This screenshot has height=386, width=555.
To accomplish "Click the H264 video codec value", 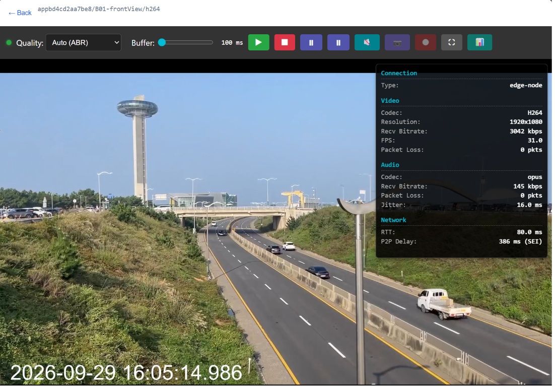I will pyautogui.click(x=534, y=112).
